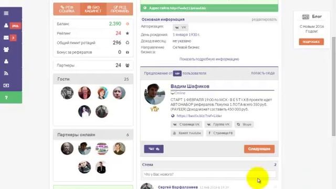336x189 pixels.
Task: Open БИО КАБИНЕТ tab button
Action: pyautogui.click(x=93, y=9)
